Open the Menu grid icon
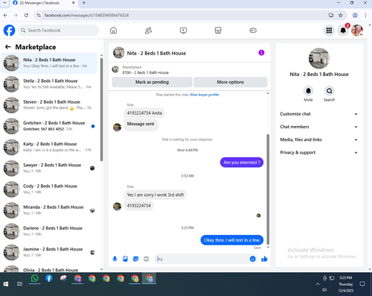This screenshot has height=296, width=372. pyautogui.click(x=329, y=31)
